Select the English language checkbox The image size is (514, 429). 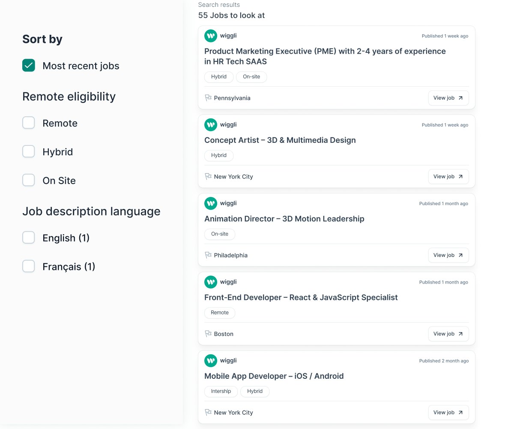tap(29, 238)
